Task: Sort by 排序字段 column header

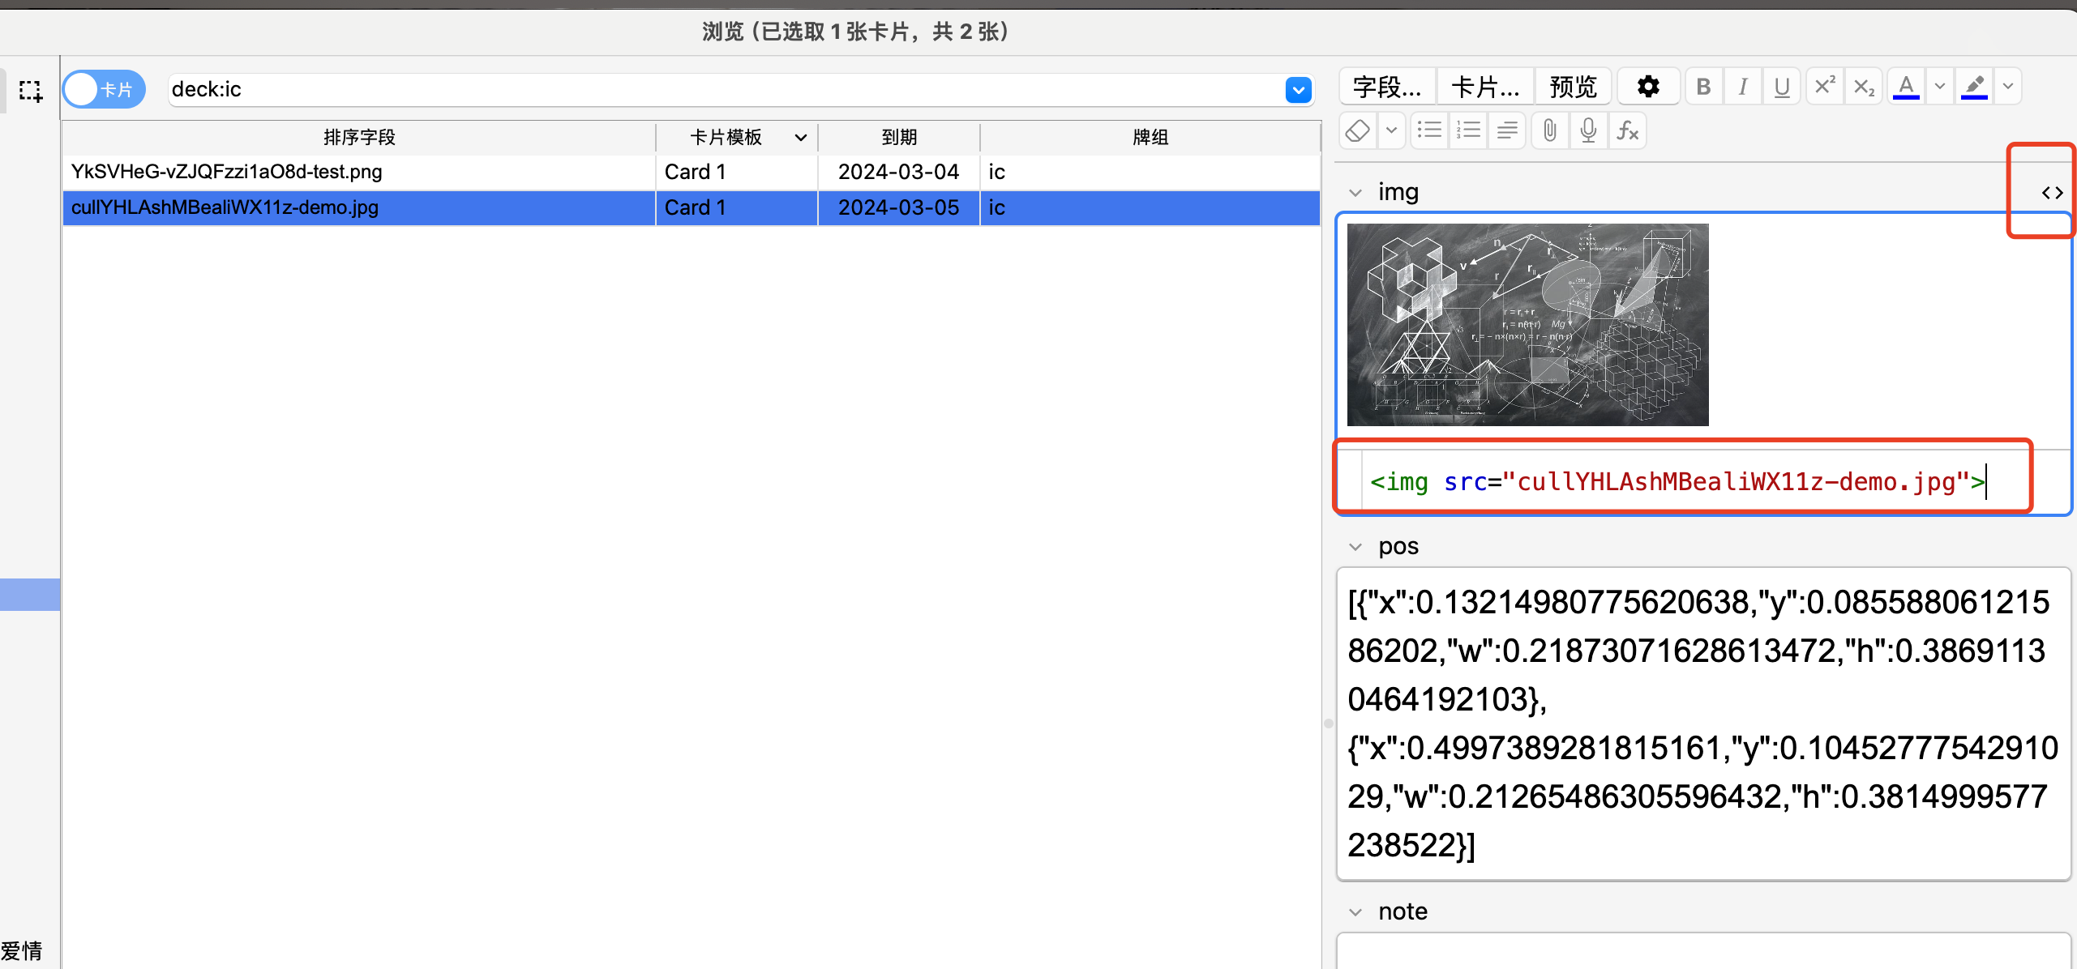Action: pos(359,138)
